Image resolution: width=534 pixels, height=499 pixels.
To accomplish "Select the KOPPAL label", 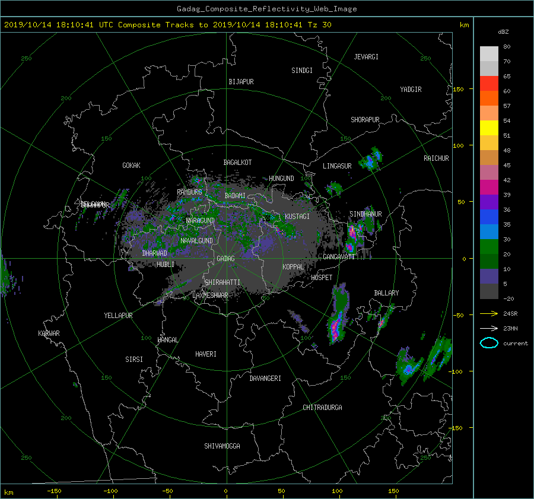I will click(293, 266).
